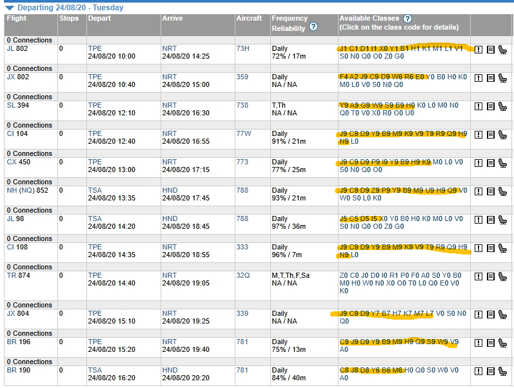This screenshot has width=514, height=388.
Task: Click J5 class code on JL 98
Action: point(343,218)
